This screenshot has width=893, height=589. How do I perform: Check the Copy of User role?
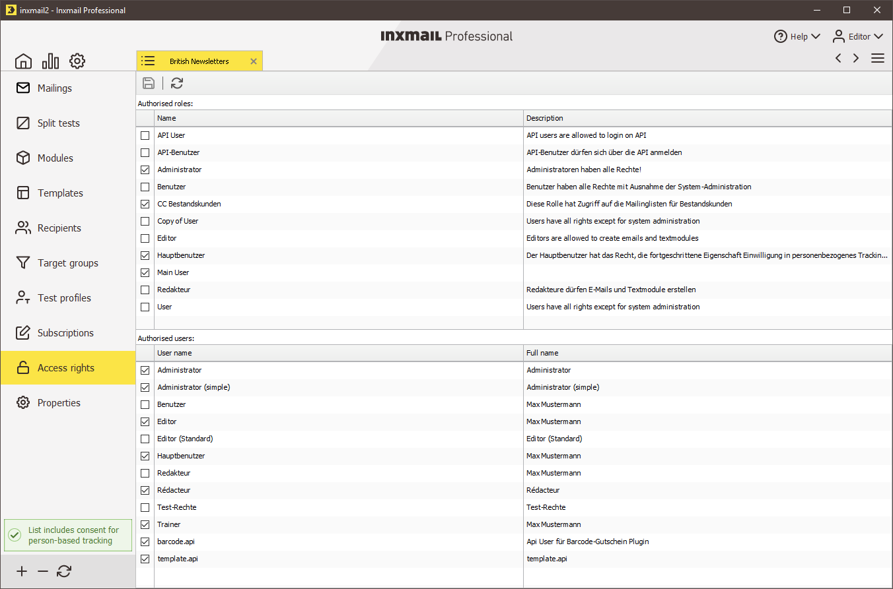point(145,221)
